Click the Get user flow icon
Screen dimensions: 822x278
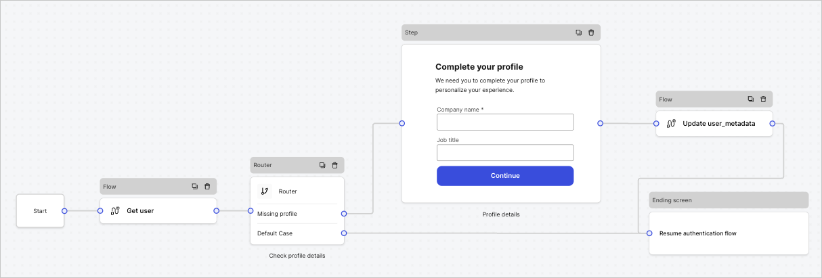pos(115,211)
